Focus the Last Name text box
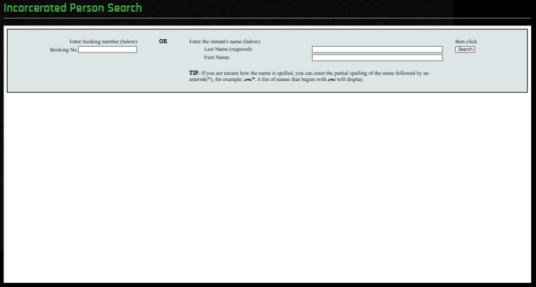The height and width of the screenshot is (287, 536). tap(377, 50)
